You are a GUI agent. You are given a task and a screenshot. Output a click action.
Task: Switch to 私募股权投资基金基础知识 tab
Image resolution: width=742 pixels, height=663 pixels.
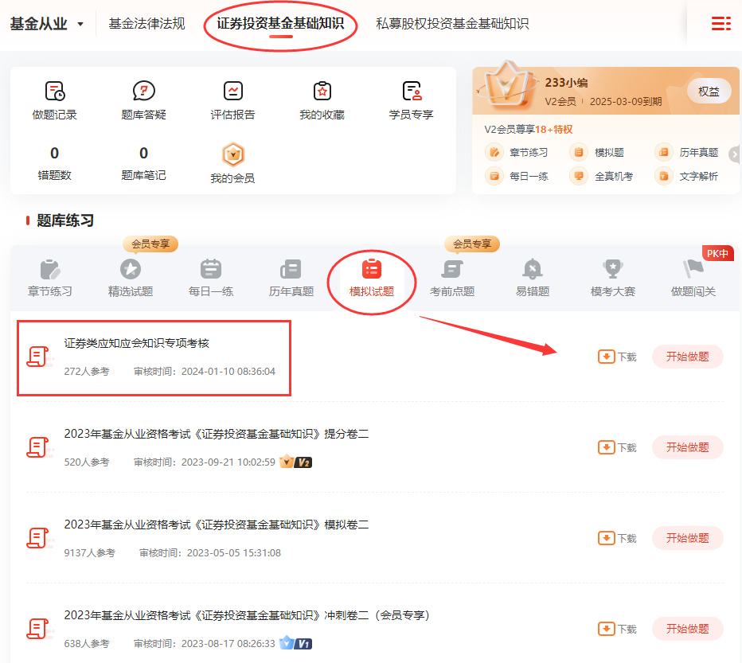pyautogui.click(x=452, y=24)
